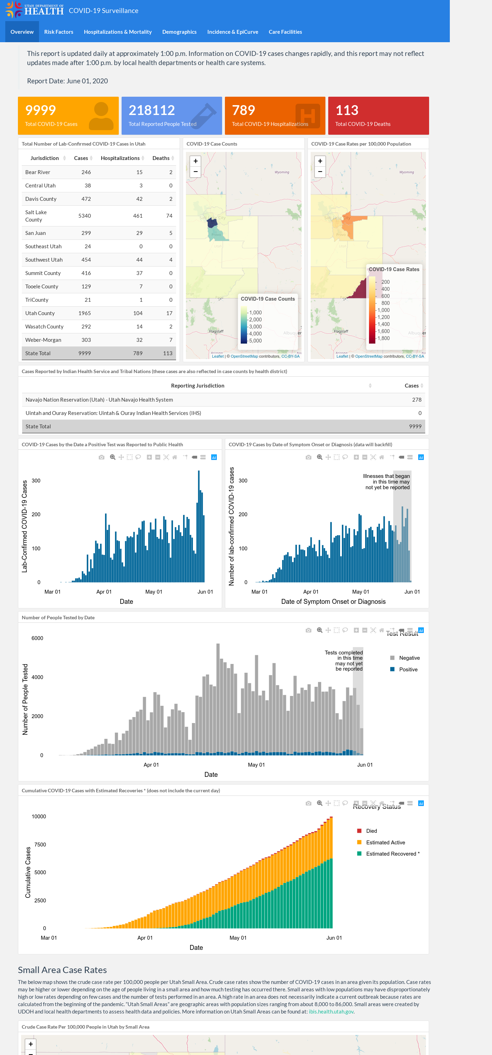Image resolution: width=492 pixels, height=1055 pixels.
Task: Download reported-cases plot as PNG camera icon
Action: tap(102, 457)
